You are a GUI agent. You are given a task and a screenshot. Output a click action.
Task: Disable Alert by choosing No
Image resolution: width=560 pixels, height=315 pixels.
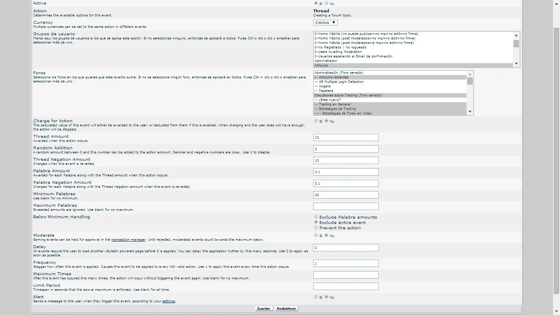coord(326,297)
